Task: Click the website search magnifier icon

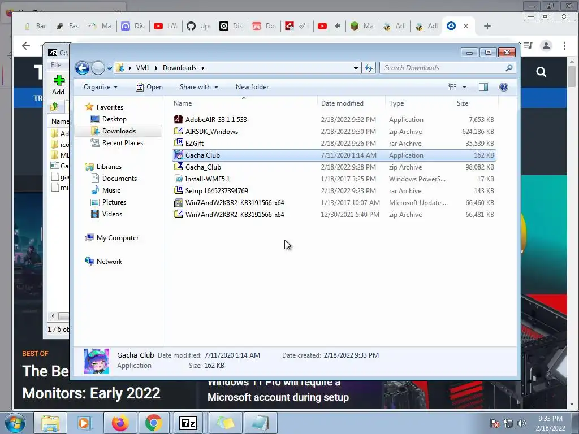Action: [541, 72]
